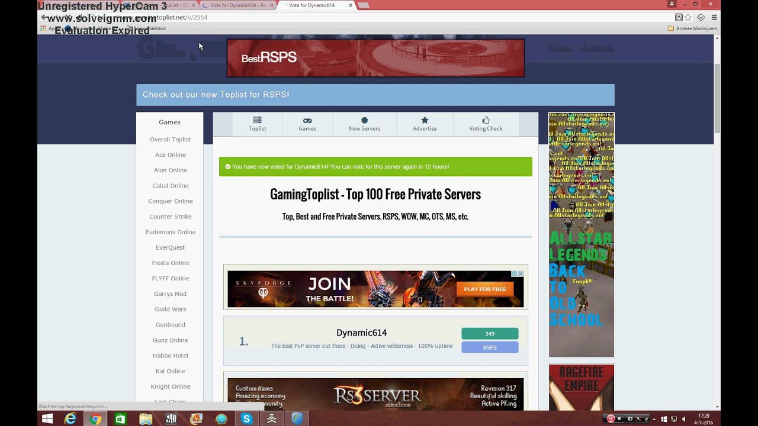
Task: Click the green voted confirmation message
Action: (375, 167)
